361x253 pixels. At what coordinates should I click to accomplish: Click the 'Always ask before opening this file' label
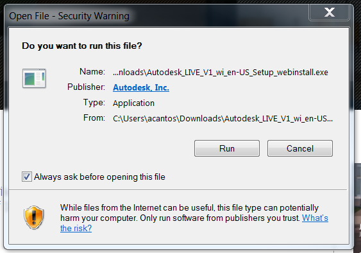[x=99, y=177]
